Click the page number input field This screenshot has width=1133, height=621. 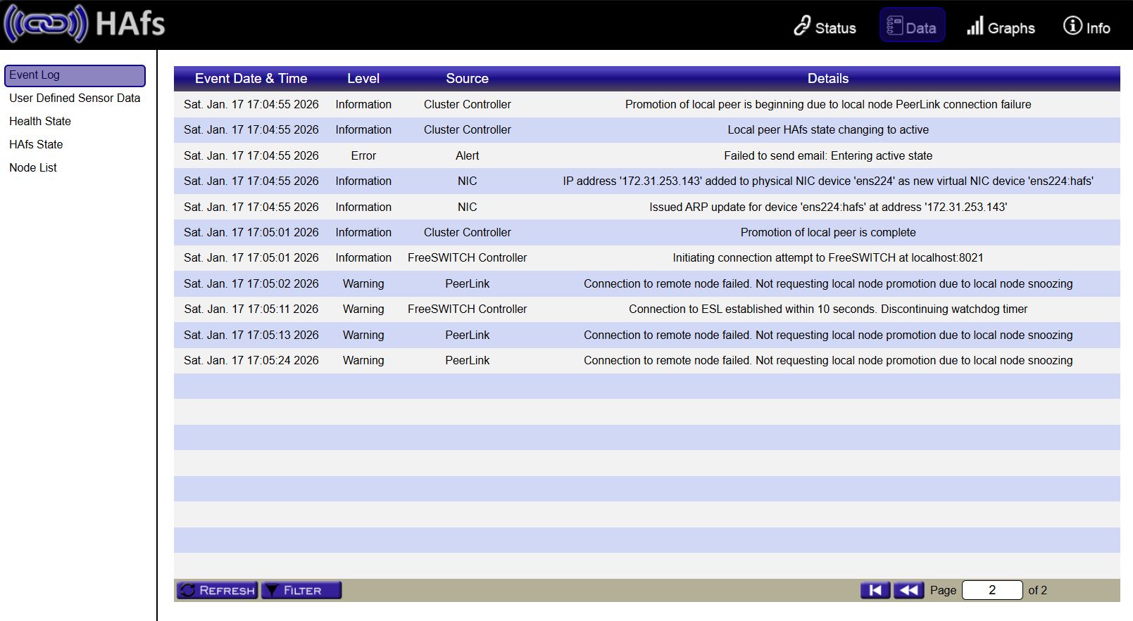click(991, 590)
